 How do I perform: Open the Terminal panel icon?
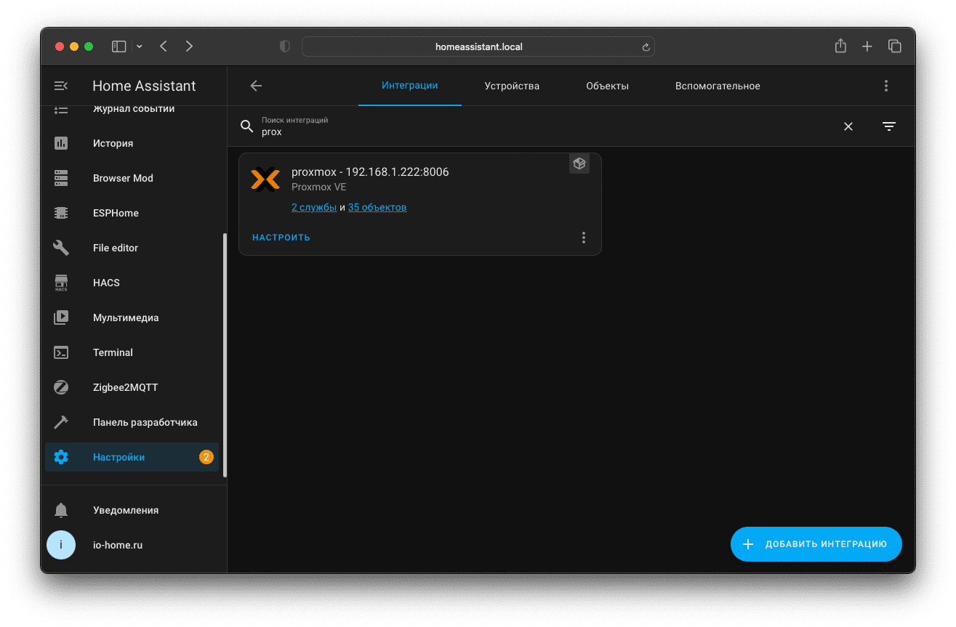[x=61, y=352]
